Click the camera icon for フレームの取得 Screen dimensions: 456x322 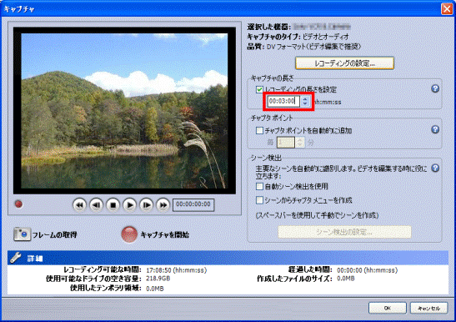(22, 234)
